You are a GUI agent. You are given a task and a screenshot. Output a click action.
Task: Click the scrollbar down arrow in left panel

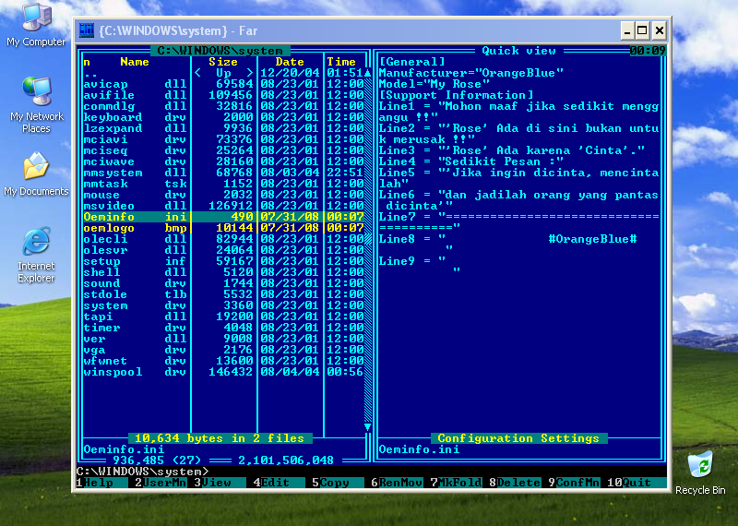coord(367,427)
